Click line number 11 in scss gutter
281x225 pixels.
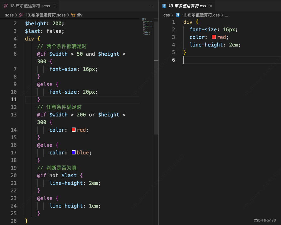(14, 100)
